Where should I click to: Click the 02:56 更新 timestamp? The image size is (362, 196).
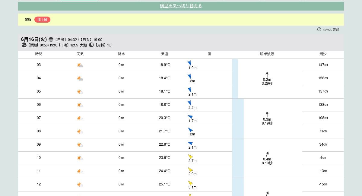tap(331, 30)
